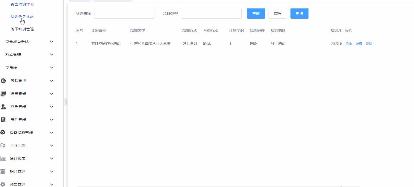Screen dimensions: 414x187
Task: Click 删除 for 有限空间作业培训 row
Action: pyautogui.click(x=369, y=44)
